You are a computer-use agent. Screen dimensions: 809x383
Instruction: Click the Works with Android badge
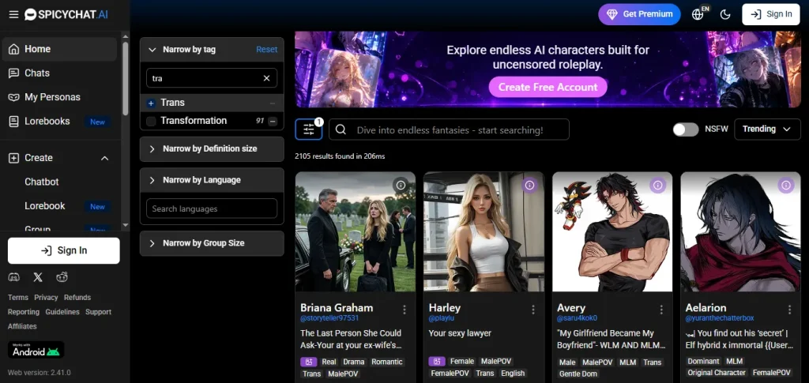(36, 350)
